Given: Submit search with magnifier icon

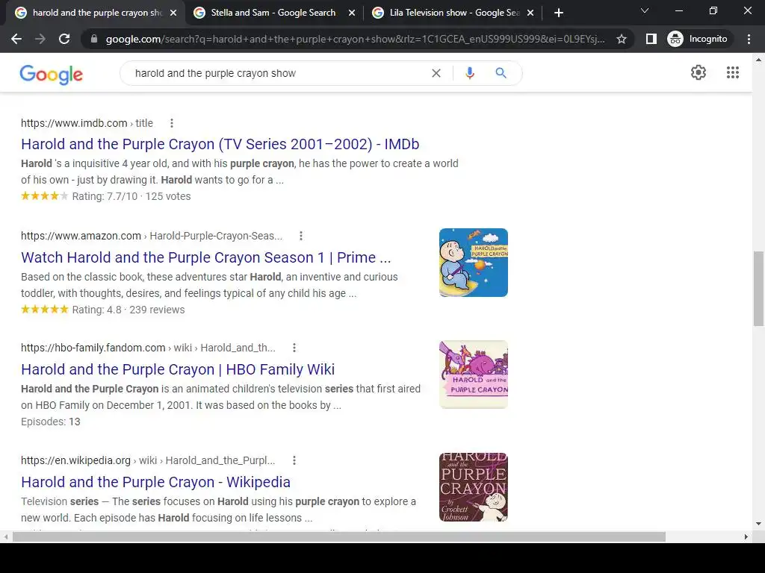Looking at the screenshot, I should click(501, 73).
